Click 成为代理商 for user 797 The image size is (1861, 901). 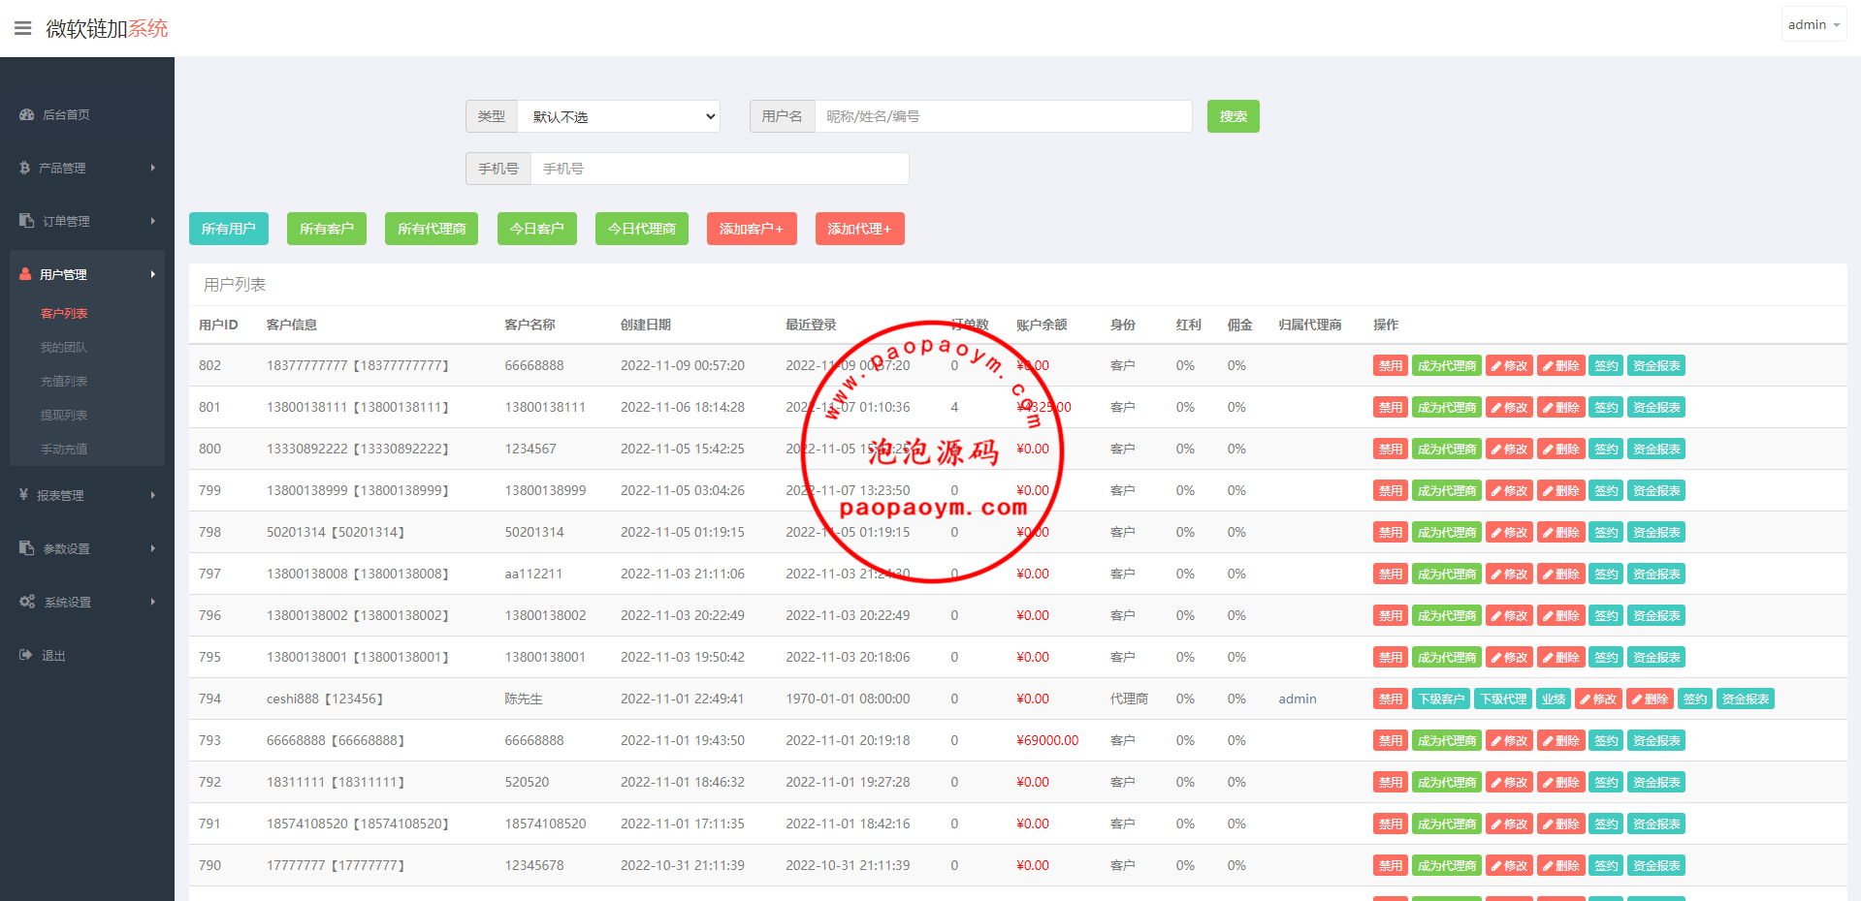point(1447,574)
